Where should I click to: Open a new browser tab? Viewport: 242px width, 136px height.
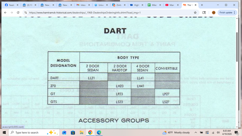202,5
